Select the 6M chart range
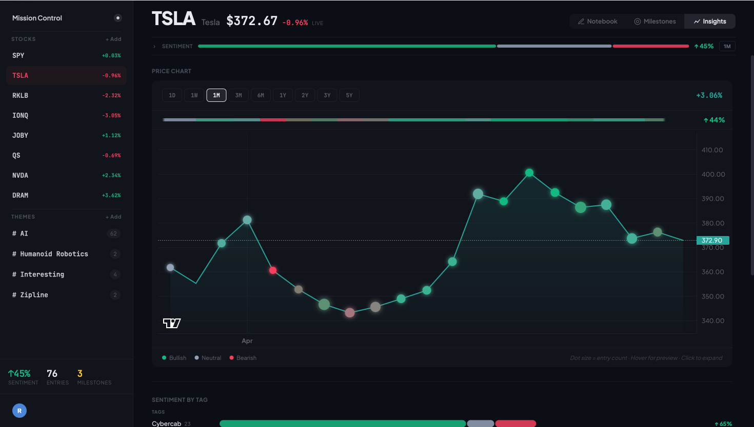 tap(261, 95)
